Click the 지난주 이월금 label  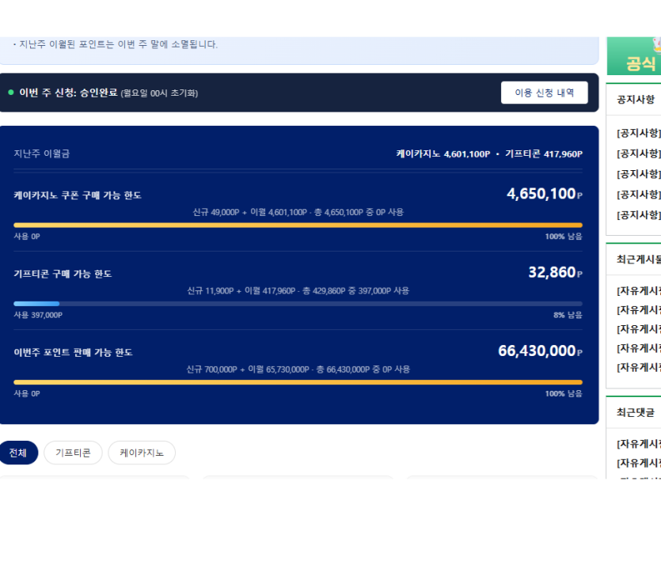click(x=42, y=153)
